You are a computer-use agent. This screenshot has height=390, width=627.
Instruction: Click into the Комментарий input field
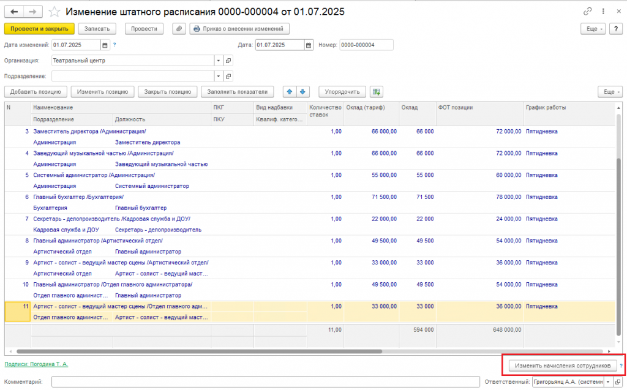(266, 382)
